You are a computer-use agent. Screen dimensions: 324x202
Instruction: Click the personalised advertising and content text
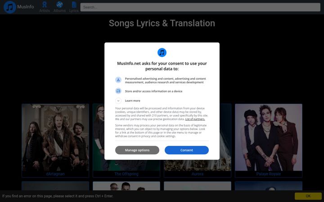(165, 80)
